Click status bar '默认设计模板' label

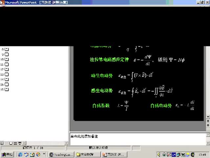coord(98,148)
